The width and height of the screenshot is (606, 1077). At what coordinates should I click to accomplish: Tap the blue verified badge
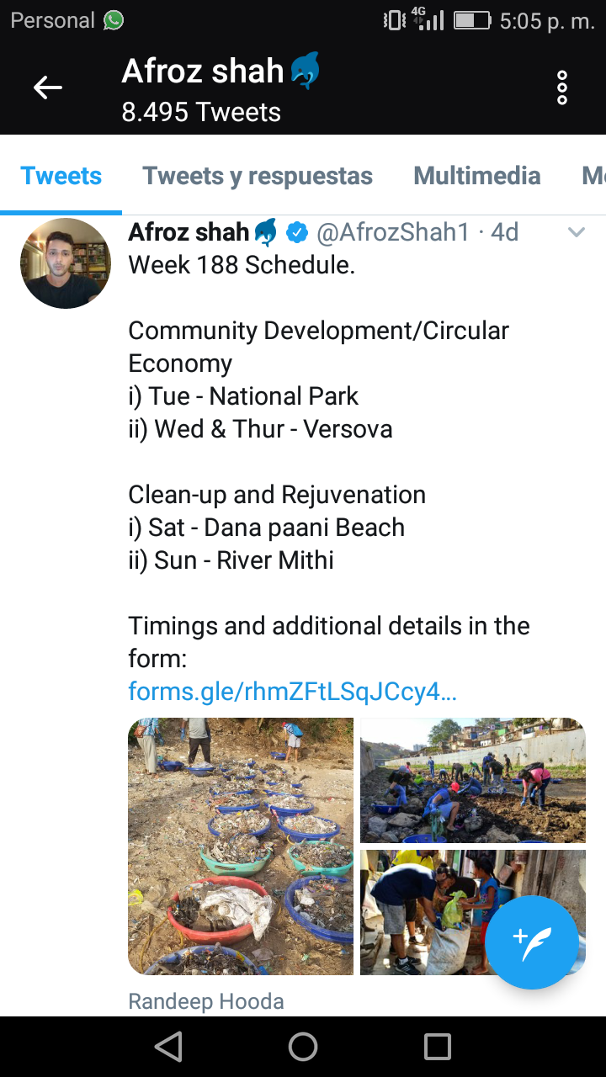(296, 232)
